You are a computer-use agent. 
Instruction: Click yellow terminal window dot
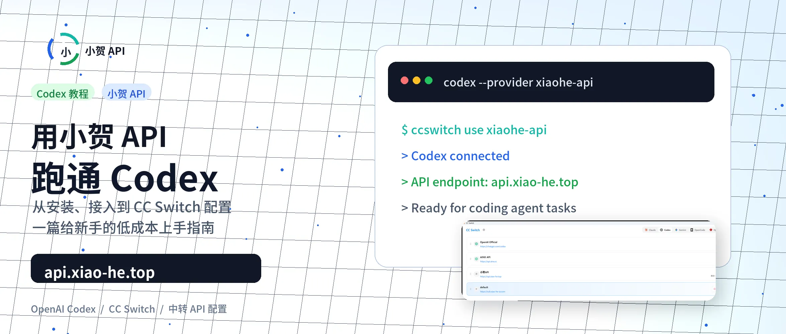click(416, 80)
